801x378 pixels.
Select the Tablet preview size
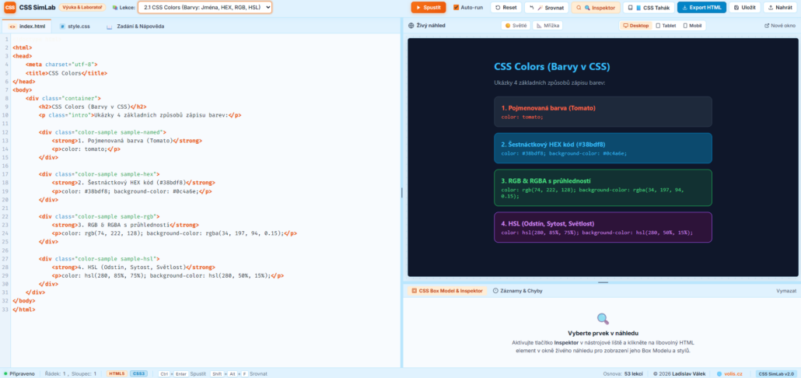click(x=666, y=26)
